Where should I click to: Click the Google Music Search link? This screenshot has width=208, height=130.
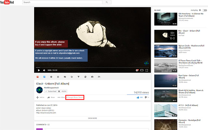(x=75, y=97)
